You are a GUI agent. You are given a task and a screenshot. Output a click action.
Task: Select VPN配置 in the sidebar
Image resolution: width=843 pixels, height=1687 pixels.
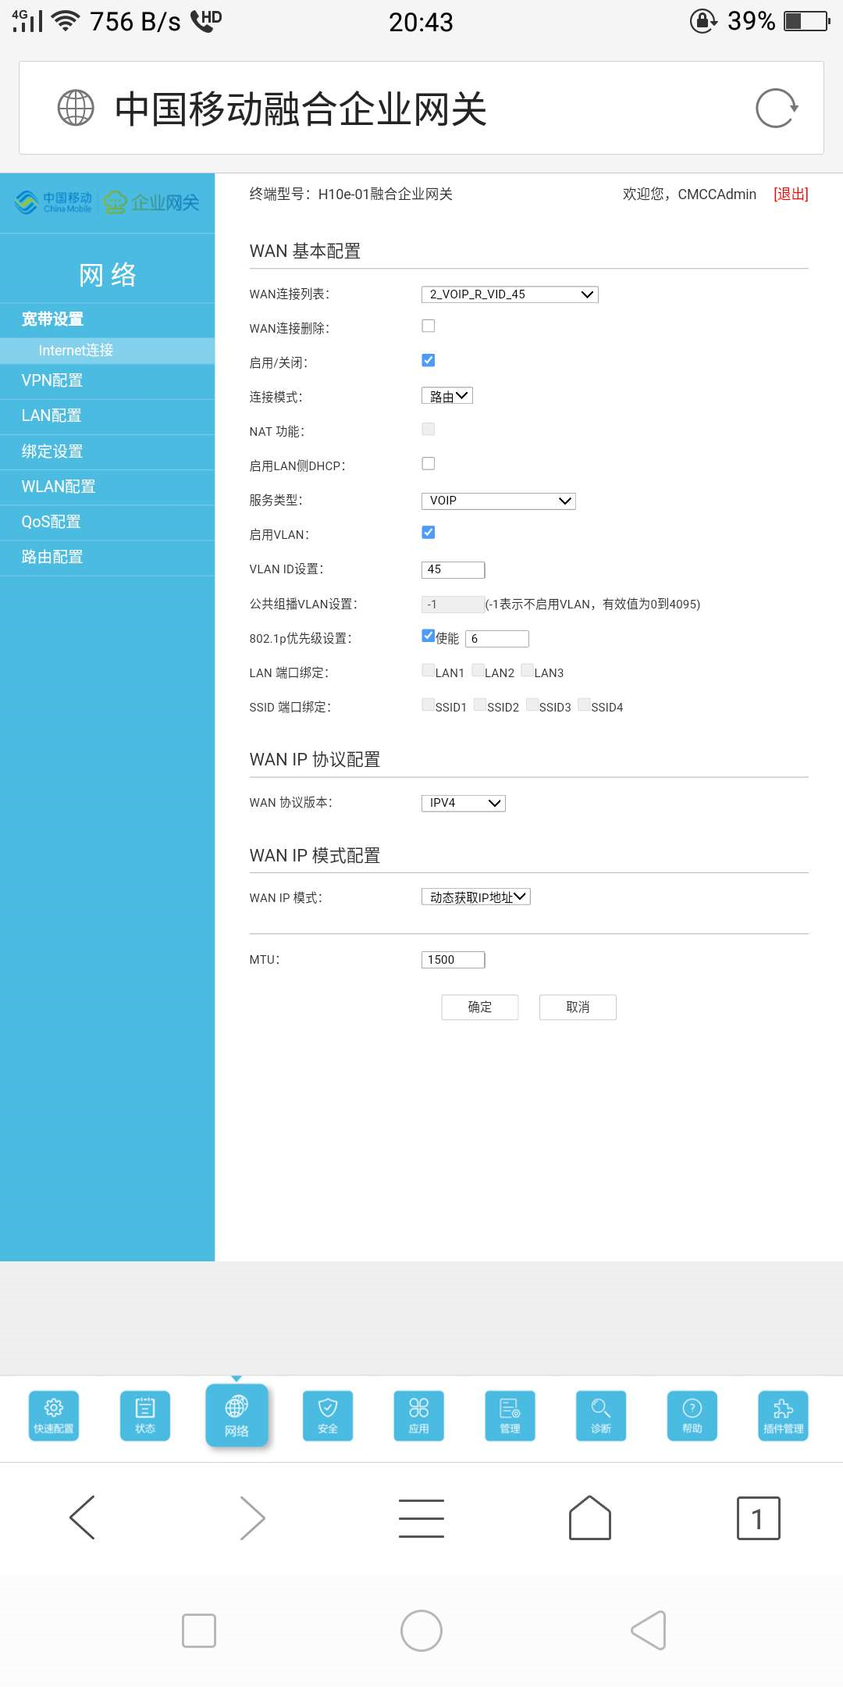pos(52,380)
